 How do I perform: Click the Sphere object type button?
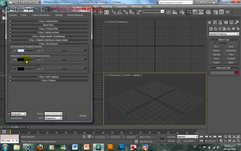[216, 51]
